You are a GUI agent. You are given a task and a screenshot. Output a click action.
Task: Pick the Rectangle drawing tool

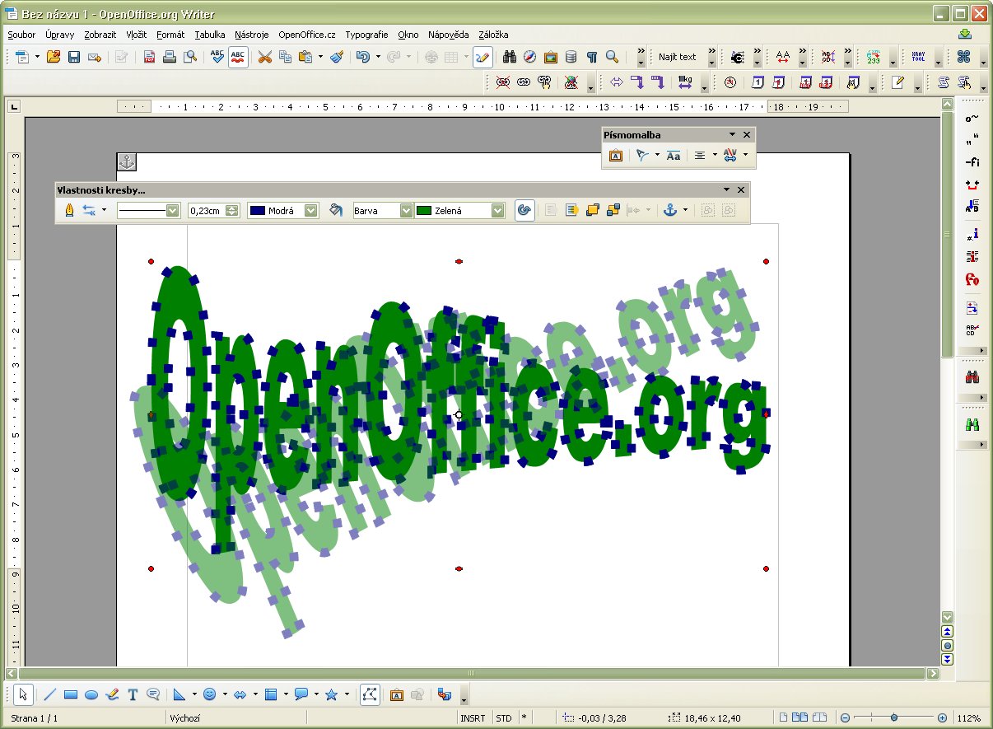[71, 694]
